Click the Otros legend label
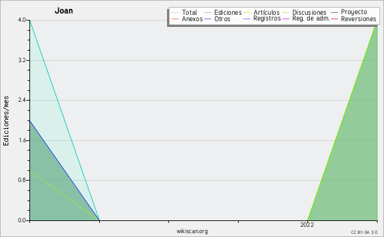 (x=222, y=19)
